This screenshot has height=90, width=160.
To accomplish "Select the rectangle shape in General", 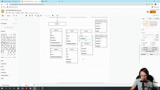I will tap(2, 35).
